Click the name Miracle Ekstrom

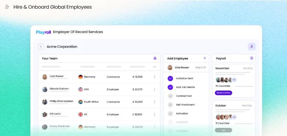click(59, 89)
